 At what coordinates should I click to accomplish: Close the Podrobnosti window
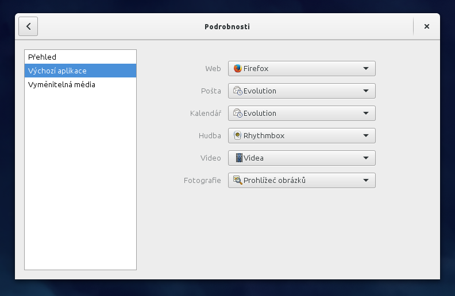coord(427,26)
